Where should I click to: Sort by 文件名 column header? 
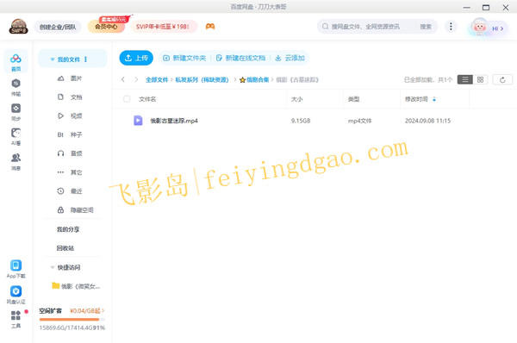click(147, 99)
